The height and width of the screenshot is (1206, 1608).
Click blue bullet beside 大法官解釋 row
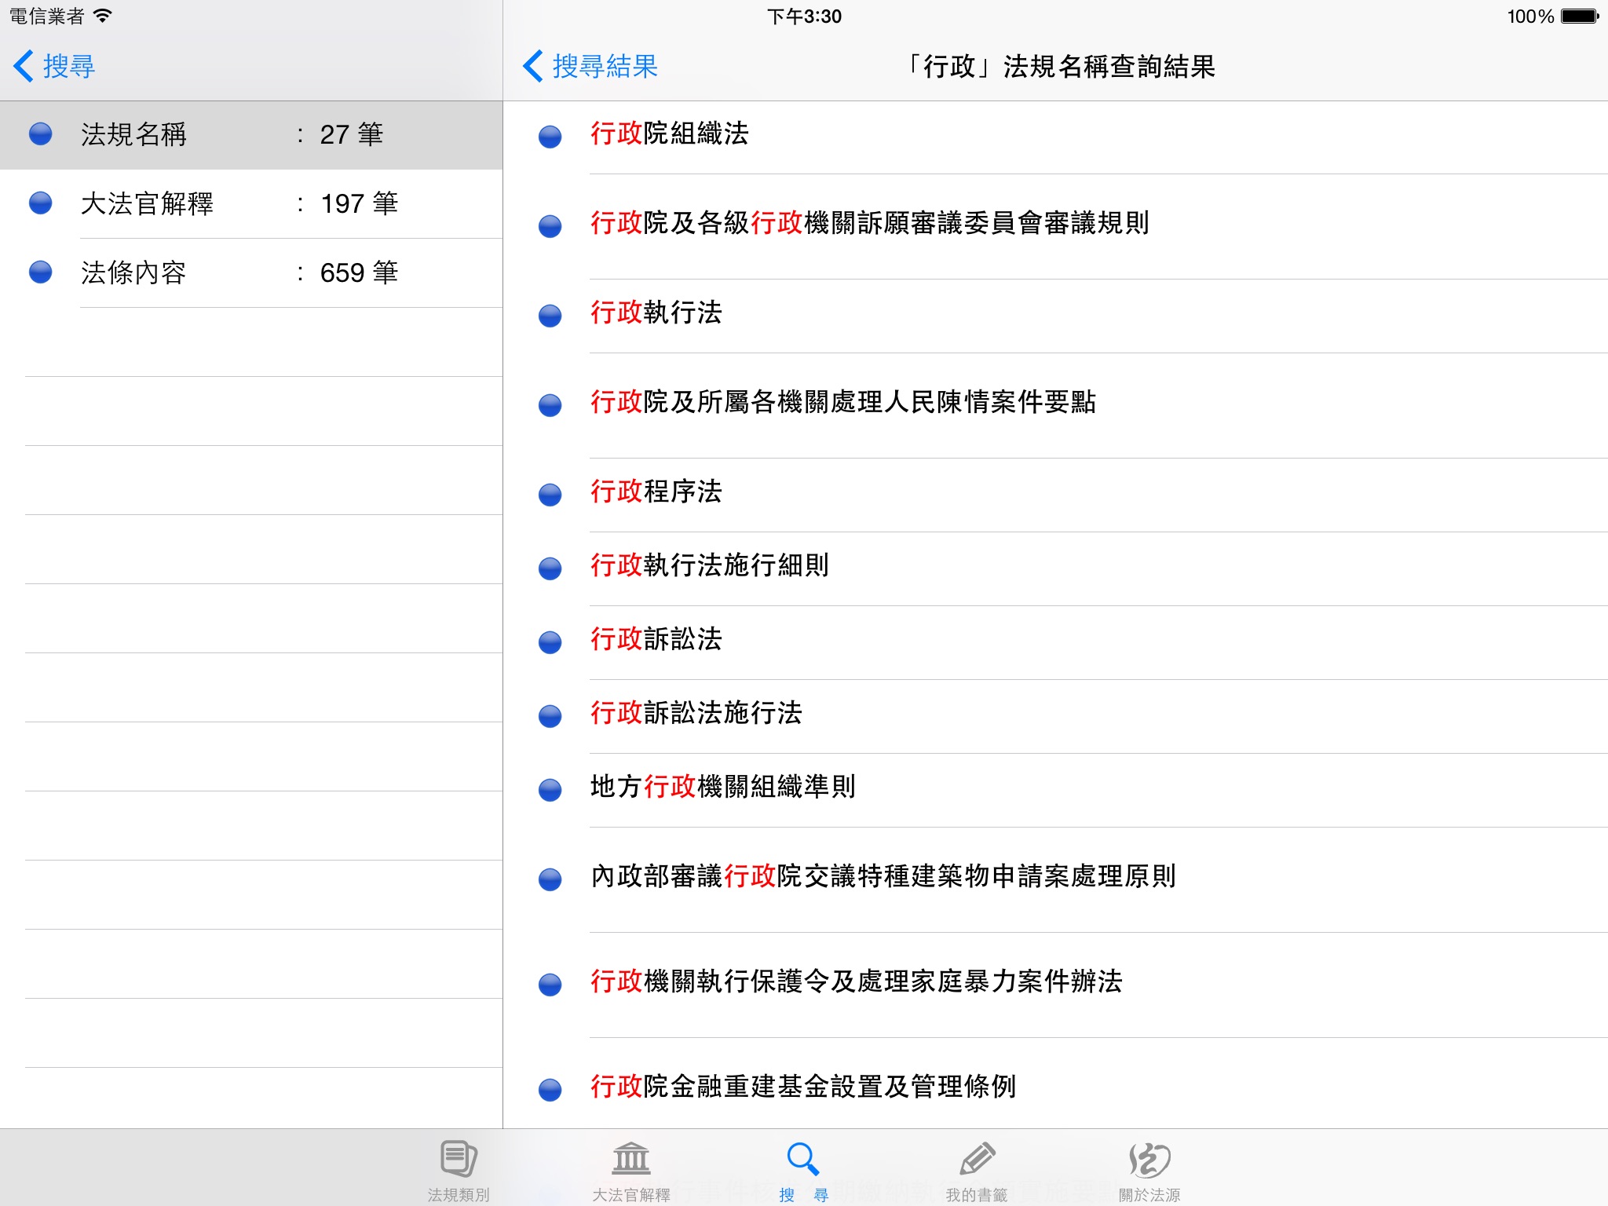41,203
